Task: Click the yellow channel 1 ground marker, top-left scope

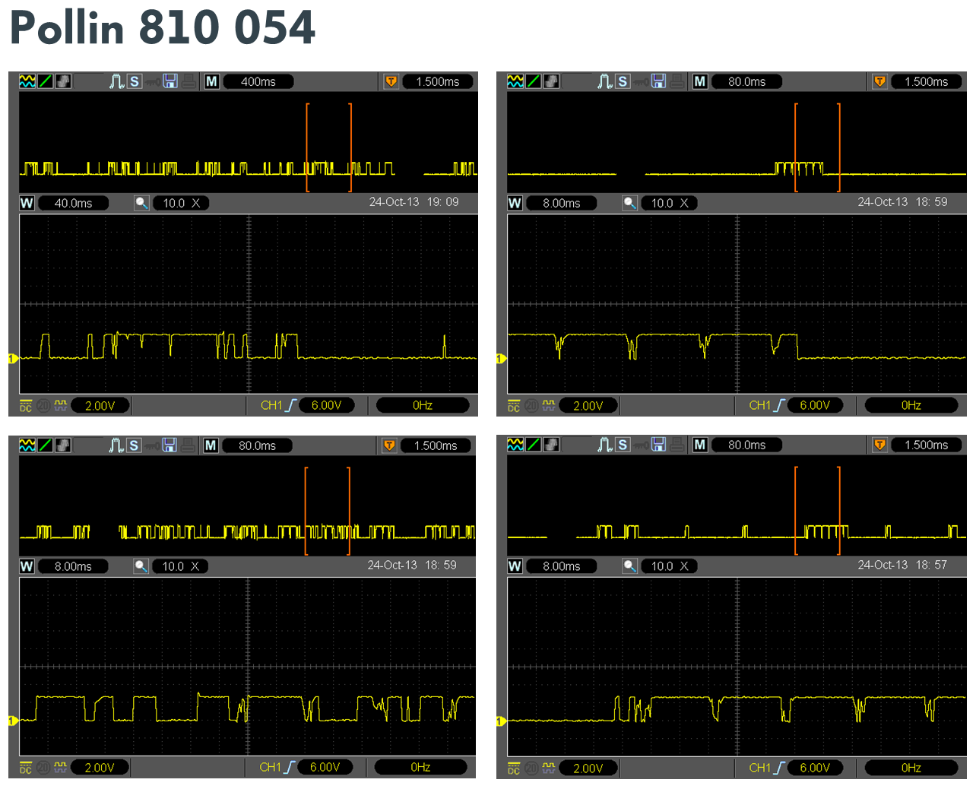Action: [13, 358]
